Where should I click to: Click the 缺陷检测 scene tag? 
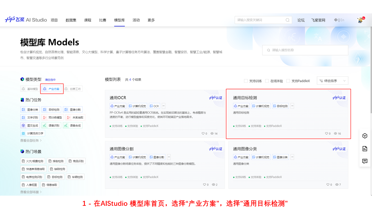point(58,169)
